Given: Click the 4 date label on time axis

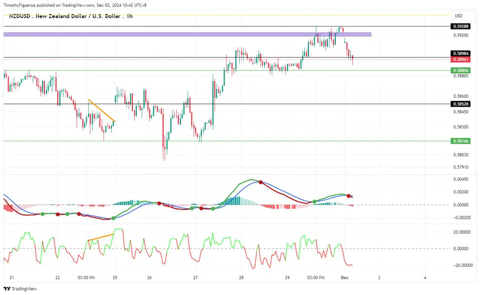Looking at the screenshot, I should point(425,278).
